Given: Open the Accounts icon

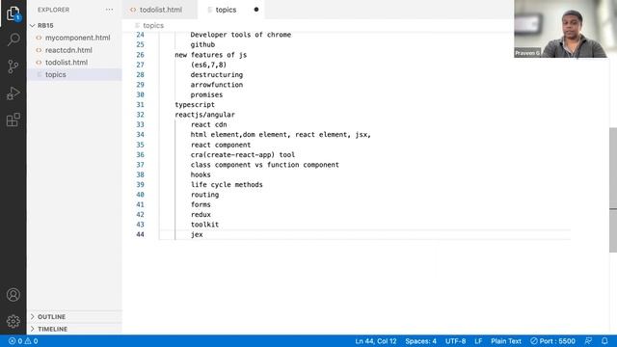Looking at the screenshot, I should 13,295.
